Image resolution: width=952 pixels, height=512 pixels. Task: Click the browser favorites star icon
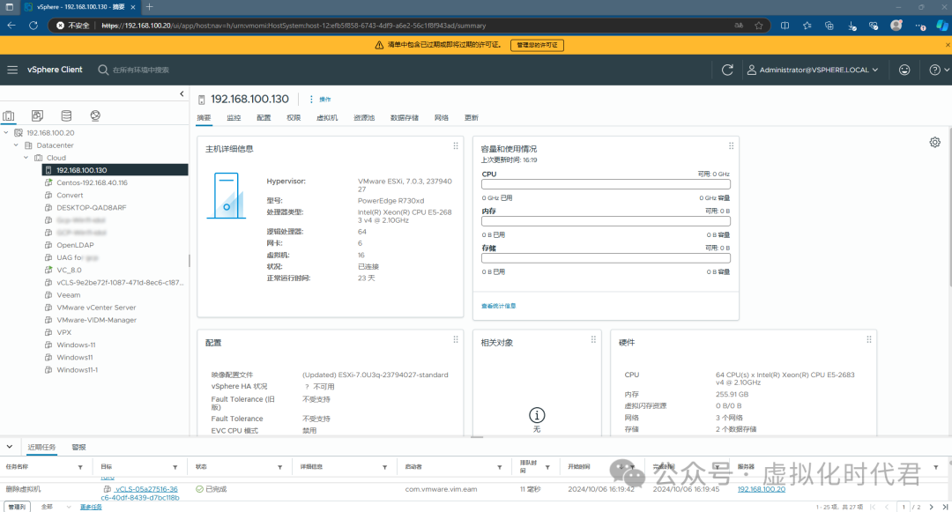click(759, 26)
